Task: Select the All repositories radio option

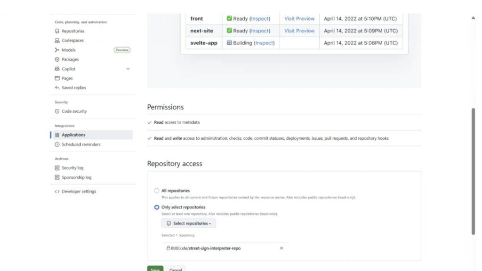Action: pyautogui.click(x=157, y=191)
